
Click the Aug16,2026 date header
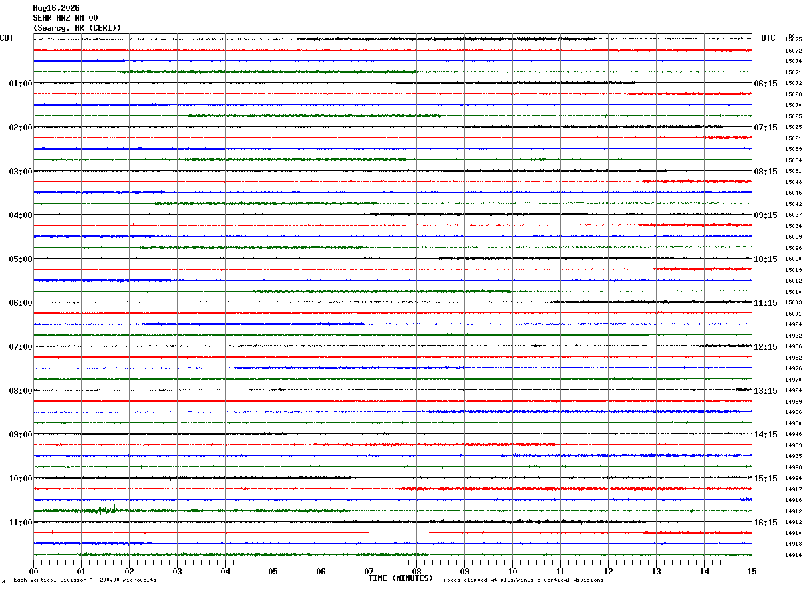(56, 8)
